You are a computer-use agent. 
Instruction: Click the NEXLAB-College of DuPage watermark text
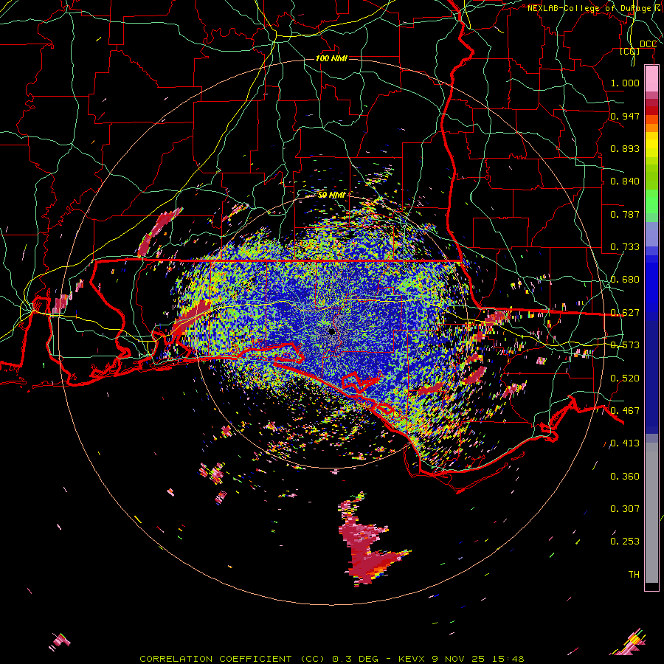(595, 8)
